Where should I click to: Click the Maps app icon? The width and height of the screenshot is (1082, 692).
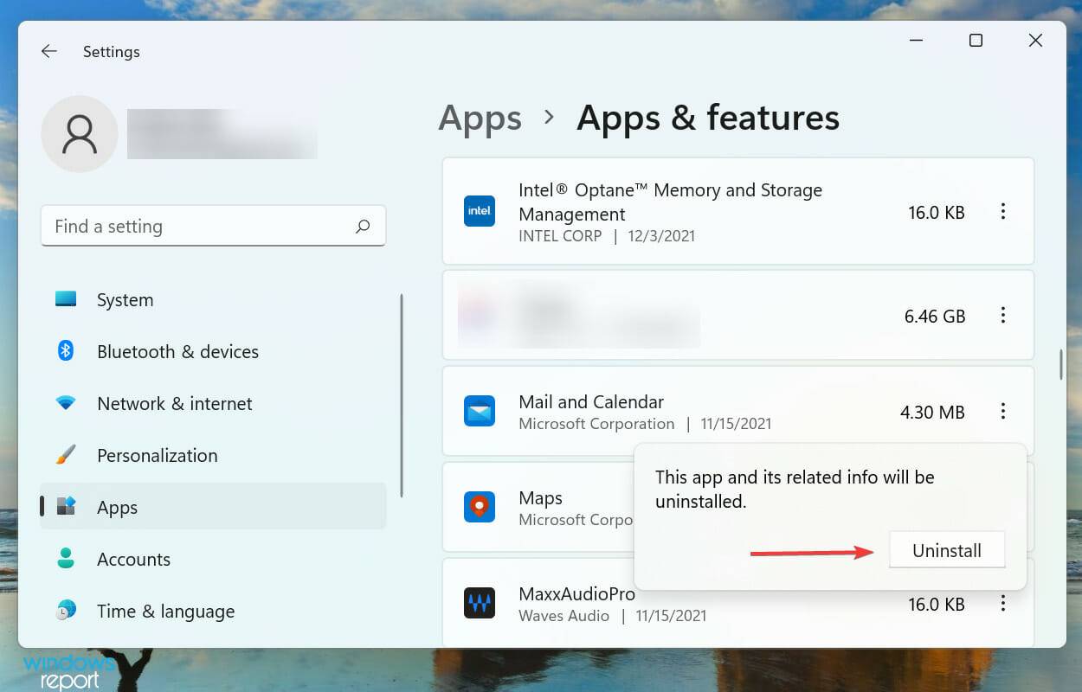[480, 508]
